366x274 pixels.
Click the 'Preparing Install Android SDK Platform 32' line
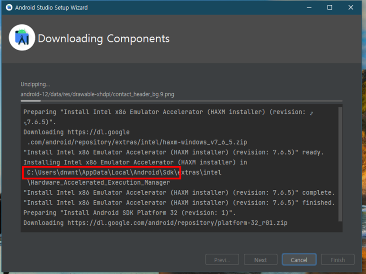(x=130, y=213)
